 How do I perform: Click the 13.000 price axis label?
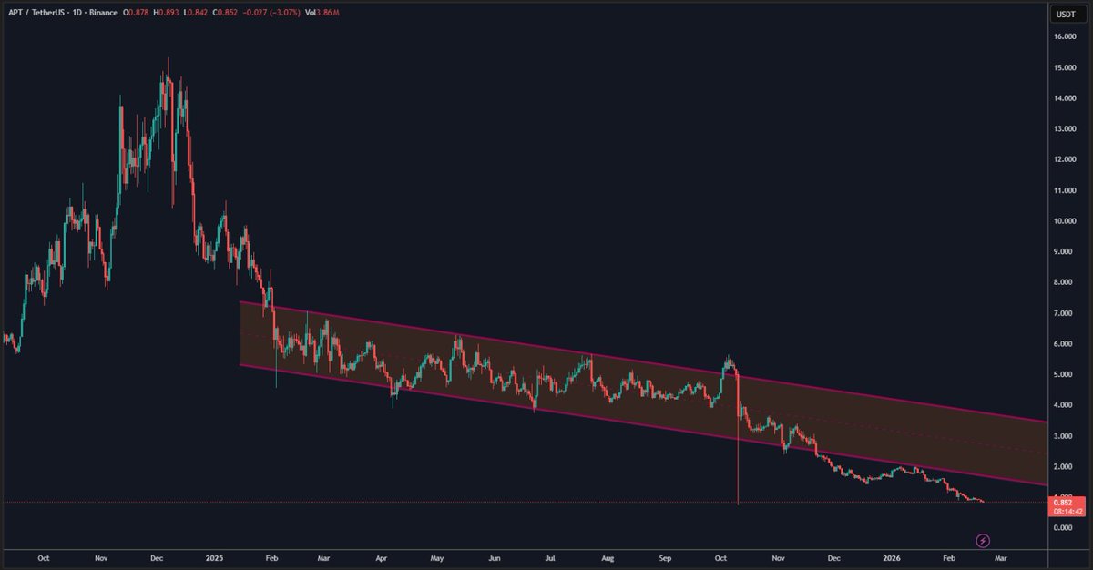[x=1066, y=129]
